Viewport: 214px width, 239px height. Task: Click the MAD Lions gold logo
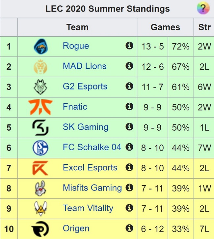tap(40, 67)
